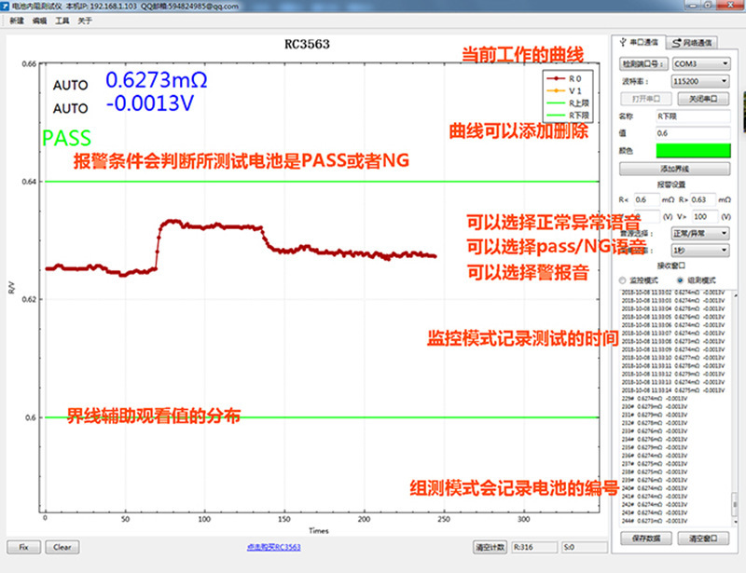Click the 清空窗口 button

pyautogui.click(x=703, y=539)
